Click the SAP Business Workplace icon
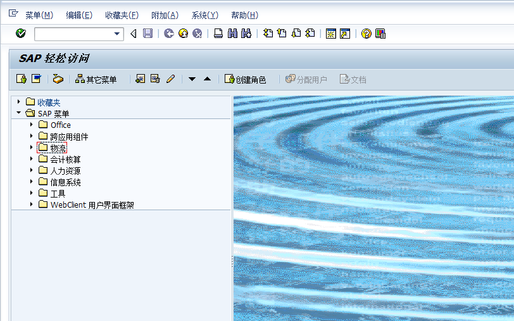 click(x=58, y=79)
